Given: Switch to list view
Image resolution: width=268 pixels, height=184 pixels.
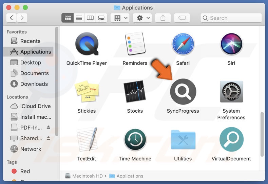Looking at the screenshot, I should 79,18.
